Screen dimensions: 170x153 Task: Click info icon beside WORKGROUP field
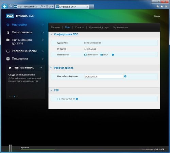point(125,76)
